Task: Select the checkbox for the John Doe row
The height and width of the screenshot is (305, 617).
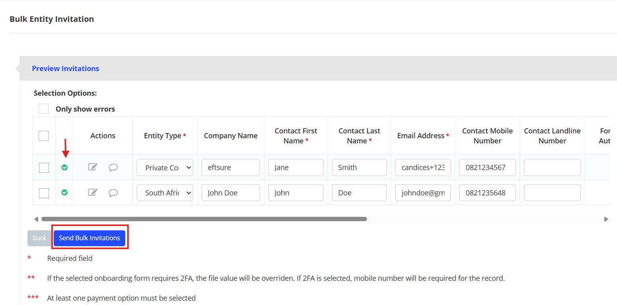Action: coord(44,193)
